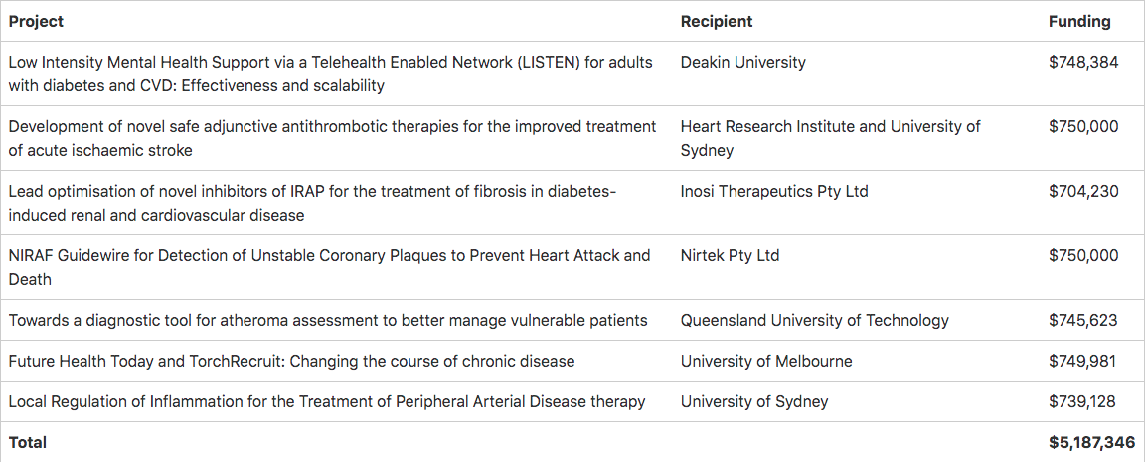The width and height of the screenshot is (1145, 462).
Task: Click Inosi Therapeutics Pty Ltd cell
Action: (x=774, y=191)
